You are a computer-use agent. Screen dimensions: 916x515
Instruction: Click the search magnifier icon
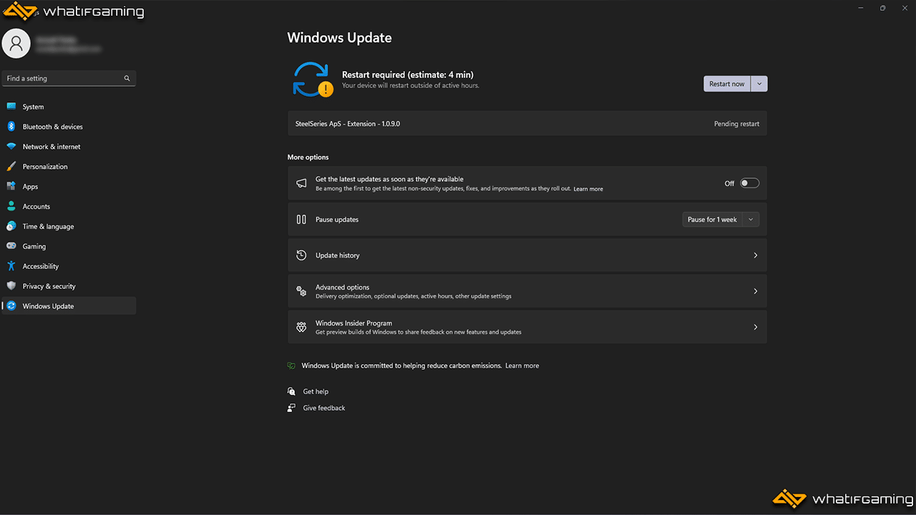(x=127, y=79)
